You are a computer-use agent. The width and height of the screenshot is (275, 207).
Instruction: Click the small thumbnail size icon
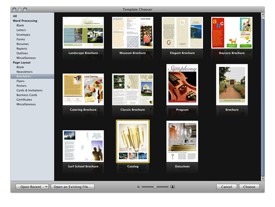(138, 187)
